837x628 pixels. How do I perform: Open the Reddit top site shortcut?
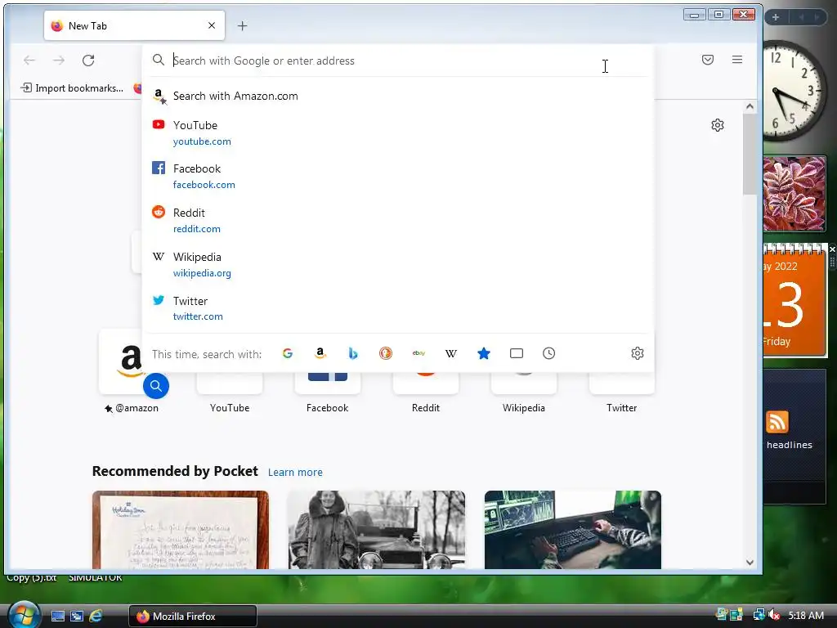425,395
